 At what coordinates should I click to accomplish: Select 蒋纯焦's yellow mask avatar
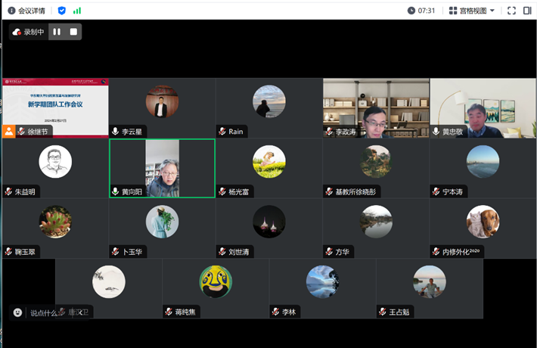216,282
